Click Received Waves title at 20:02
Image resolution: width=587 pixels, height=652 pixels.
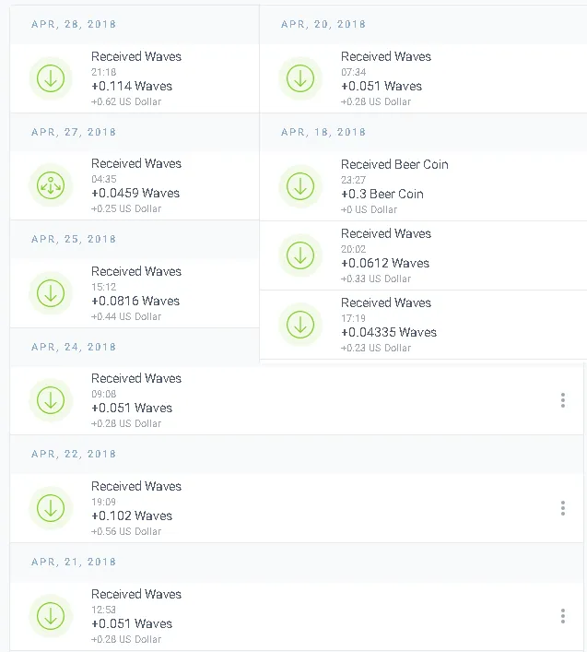click(386, 233)
